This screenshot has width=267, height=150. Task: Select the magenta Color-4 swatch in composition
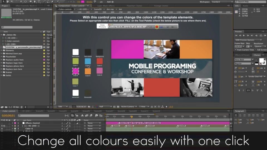pos(75,71)
